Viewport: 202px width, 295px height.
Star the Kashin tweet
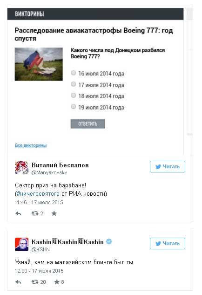click(x=57, y=282)
